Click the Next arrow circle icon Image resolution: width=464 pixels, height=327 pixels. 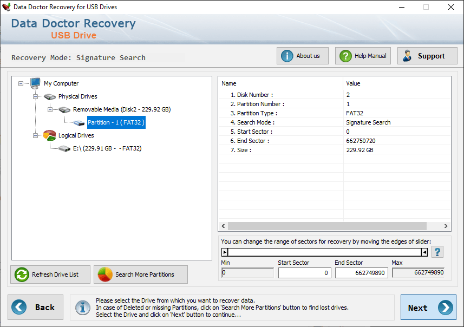click(446, 308)
